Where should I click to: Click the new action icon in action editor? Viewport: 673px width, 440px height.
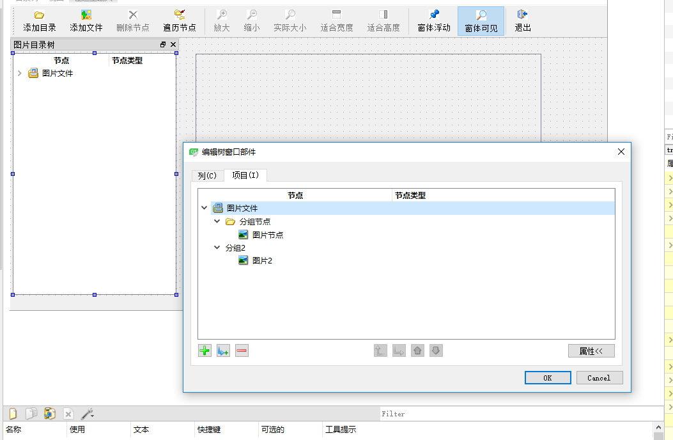click(13, 413)
